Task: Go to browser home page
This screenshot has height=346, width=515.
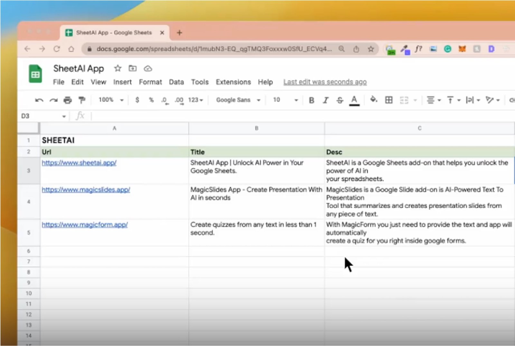Action: coord(71,49)
